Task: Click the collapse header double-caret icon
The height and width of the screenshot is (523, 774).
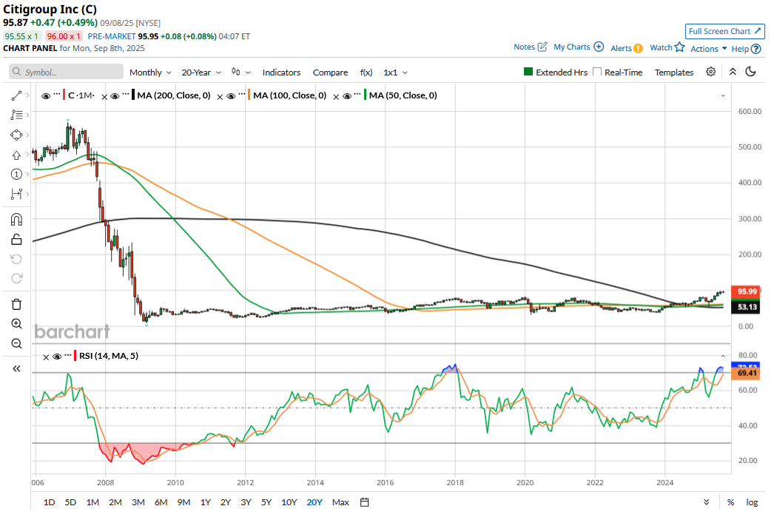Action: click(733, 72)
